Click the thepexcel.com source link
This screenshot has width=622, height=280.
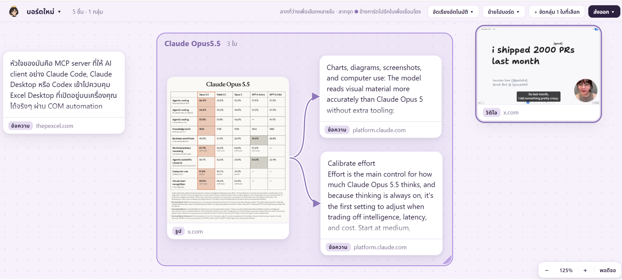pos(55,126)
